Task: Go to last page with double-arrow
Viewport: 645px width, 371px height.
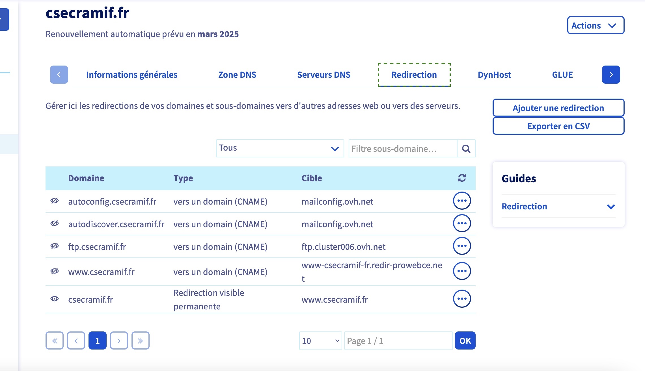Action: [x=140, y=340]
